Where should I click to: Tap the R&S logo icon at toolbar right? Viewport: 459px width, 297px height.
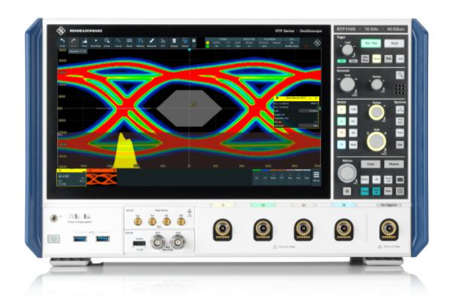[x=317, y=43]
